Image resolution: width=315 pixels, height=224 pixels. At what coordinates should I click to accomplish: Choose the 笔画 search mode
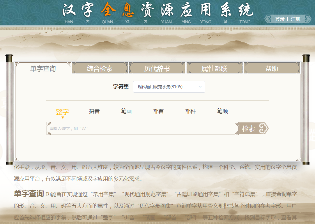tap(126, 111)
